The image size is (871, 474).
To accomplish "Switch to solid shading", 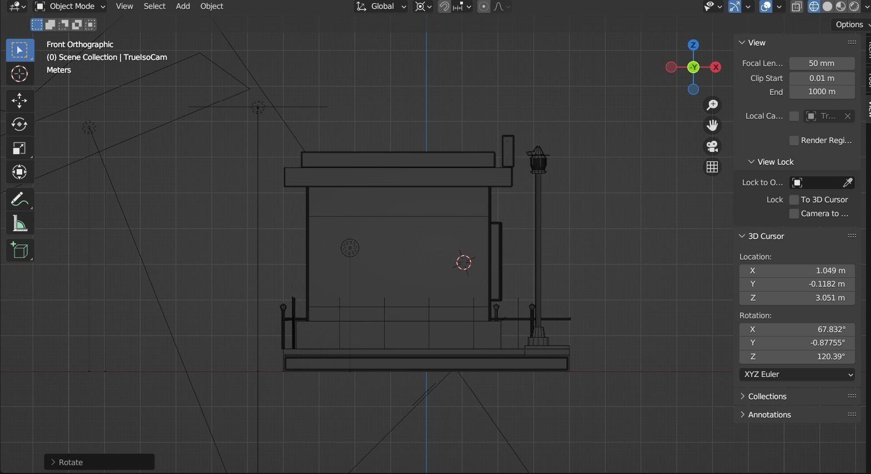I will tap(827, 7).
